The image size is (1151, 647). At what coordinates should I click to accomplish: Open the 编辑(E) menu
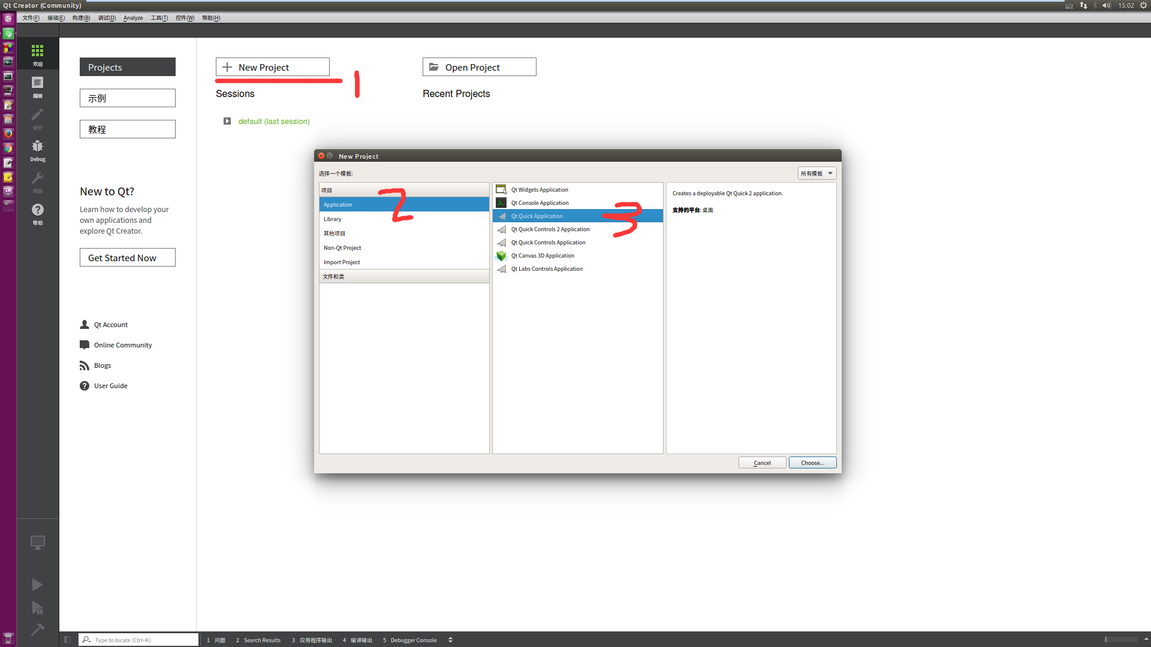click(56, 18)
